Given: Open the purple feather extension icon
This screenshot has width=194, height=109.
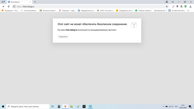Looking at the screenshot, I should coord(173,6).
